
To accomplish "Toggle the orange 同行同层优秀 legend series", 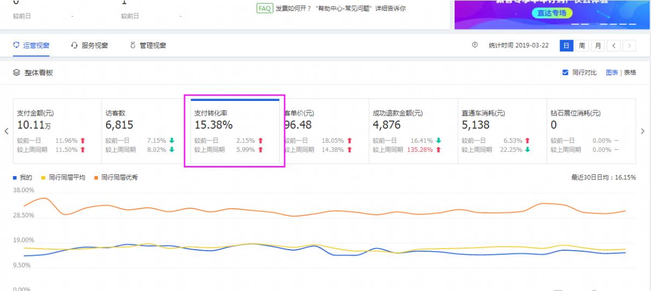I will (116, 178).
